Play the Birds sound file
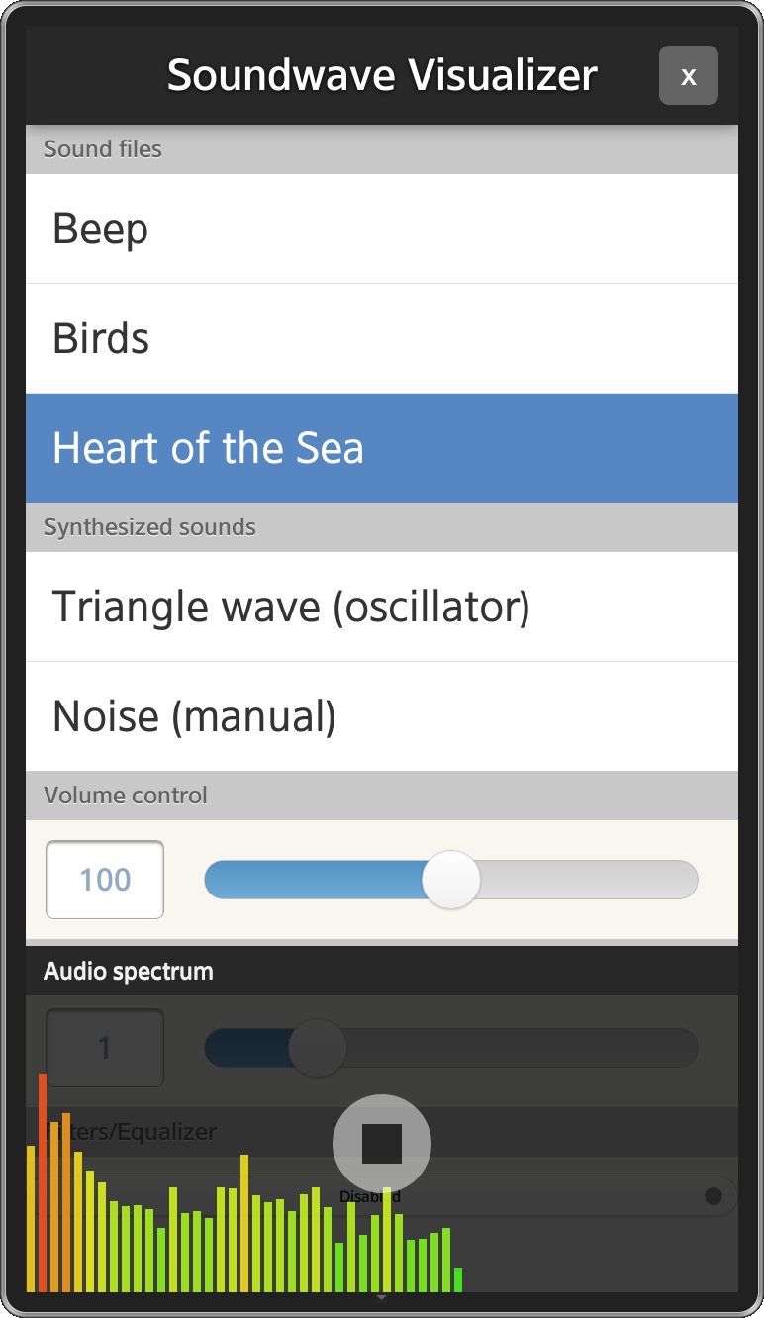764x1318 pixels. pyautogui.click(x=382, y=338)
